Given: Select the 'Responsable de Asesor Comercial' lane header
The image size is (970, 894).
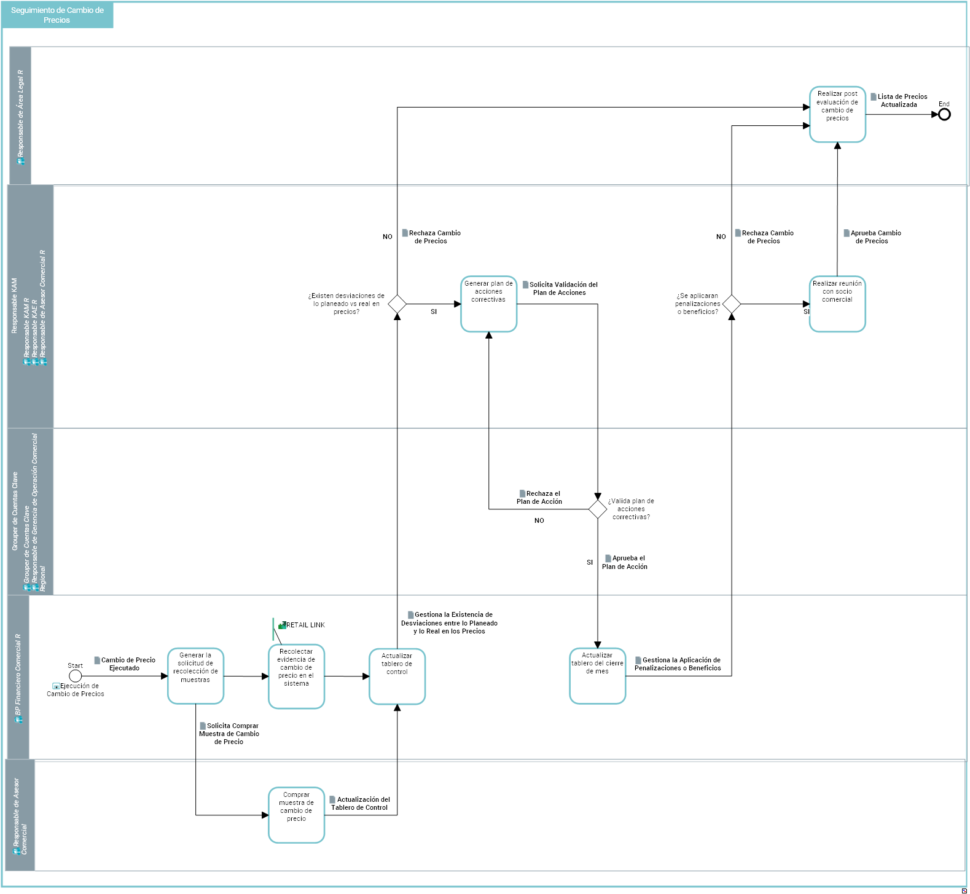Looking at the screenshot, I should (x=20, y=815).
